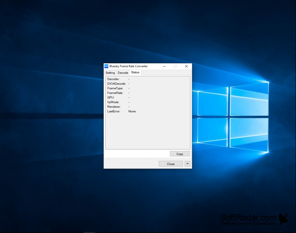Click the Close button
This screenshot has width=296, height=233.
(171, 164)
